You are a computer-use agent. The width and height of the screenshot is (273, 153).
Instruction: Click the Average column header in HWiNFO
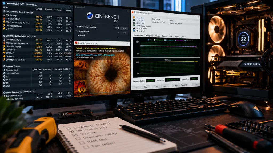[69, 11]
